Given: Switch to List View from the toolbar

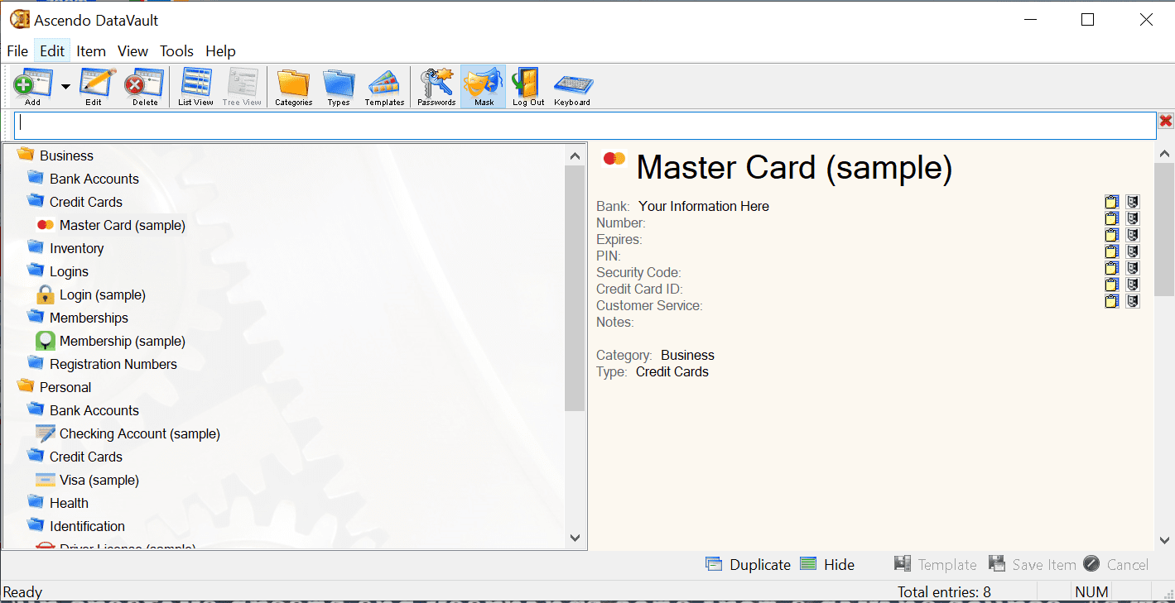Looking at the screenshot, I should [196, 87].
